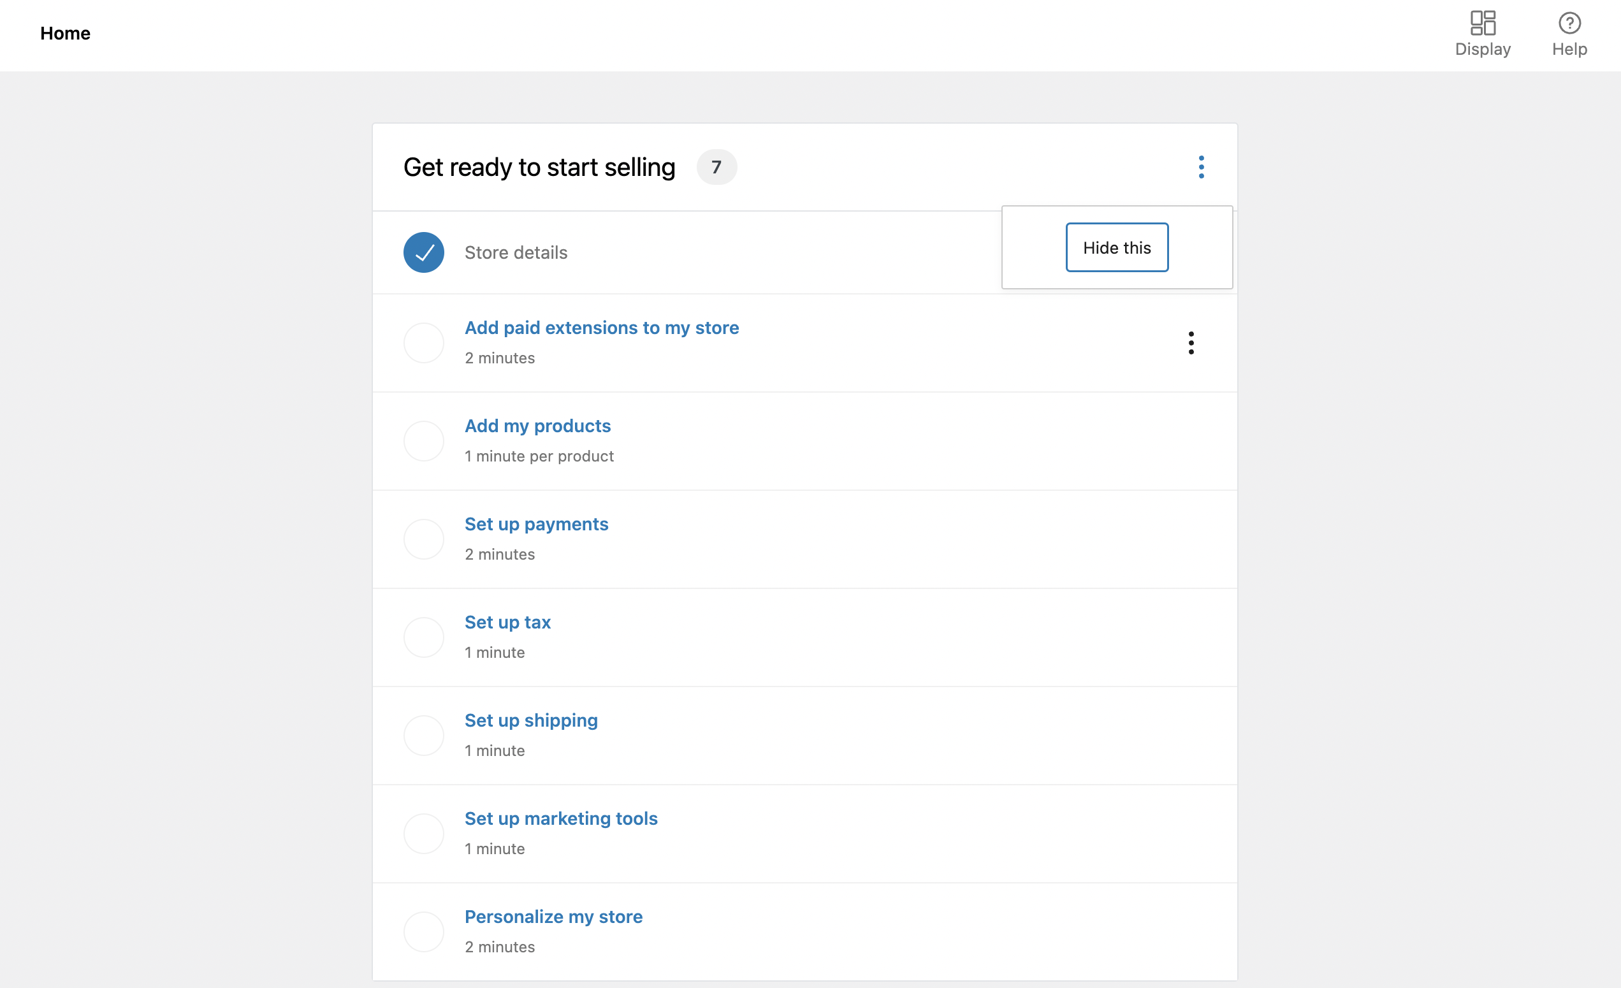1621x988 pixels.
Task: Click the completed Store details checkmark
Action: click(424, 252)
